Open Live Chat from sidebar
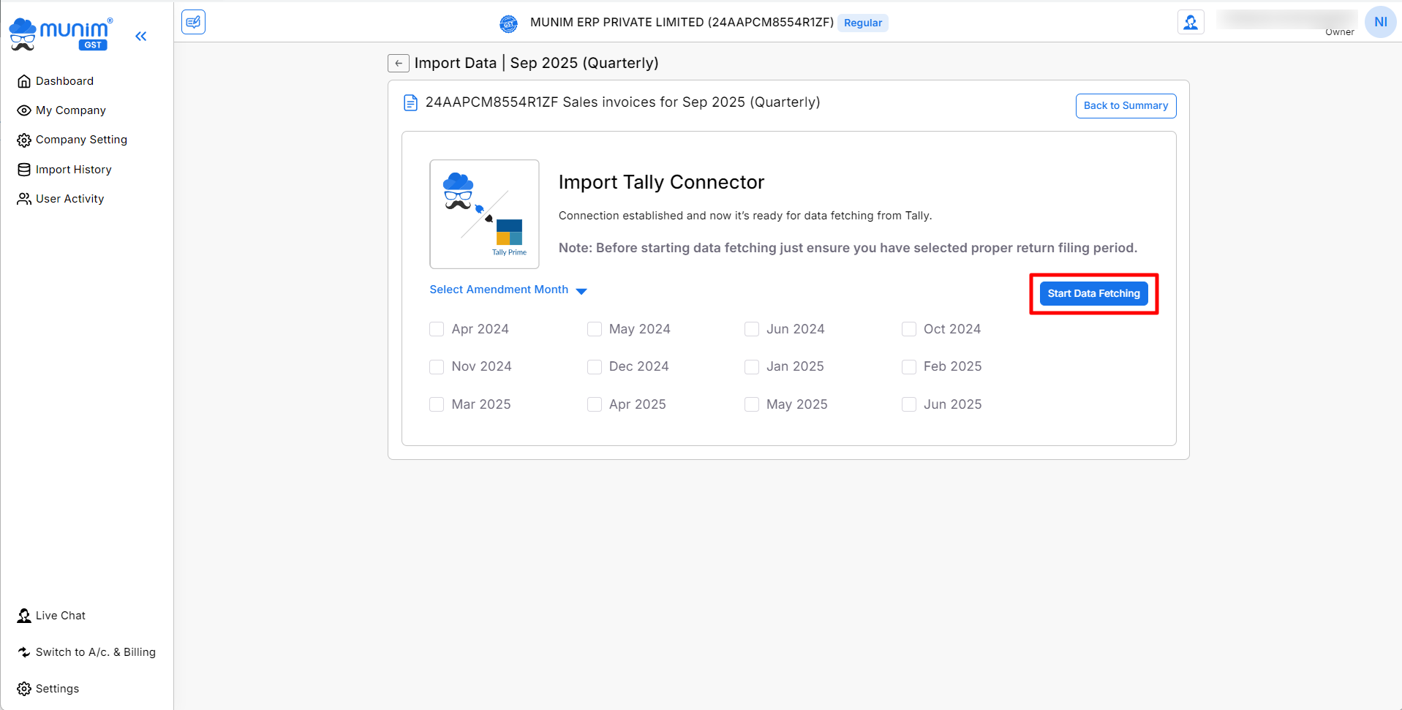This screenshot has width=1402, height=710. [x=60, y=616]
